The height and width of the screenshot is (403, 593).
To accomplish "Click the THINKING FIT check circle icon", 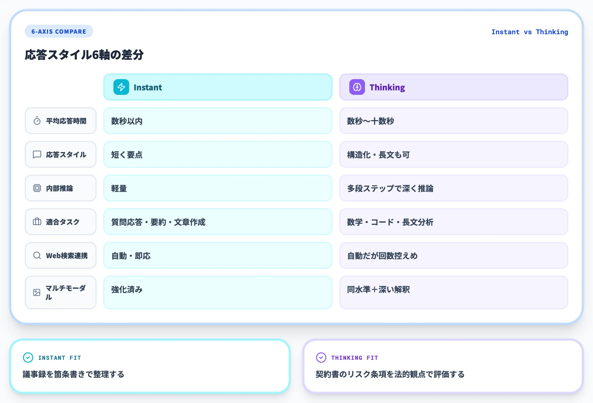I will [x=321, y=358].
